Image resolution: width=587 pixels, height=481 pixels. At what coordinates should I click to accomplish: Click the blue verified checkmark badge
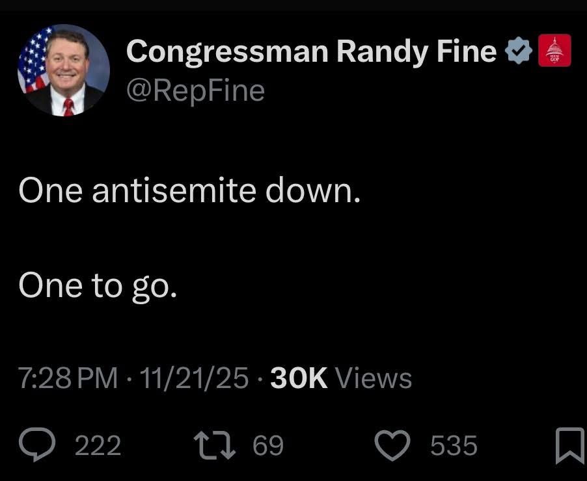(519, 51)
